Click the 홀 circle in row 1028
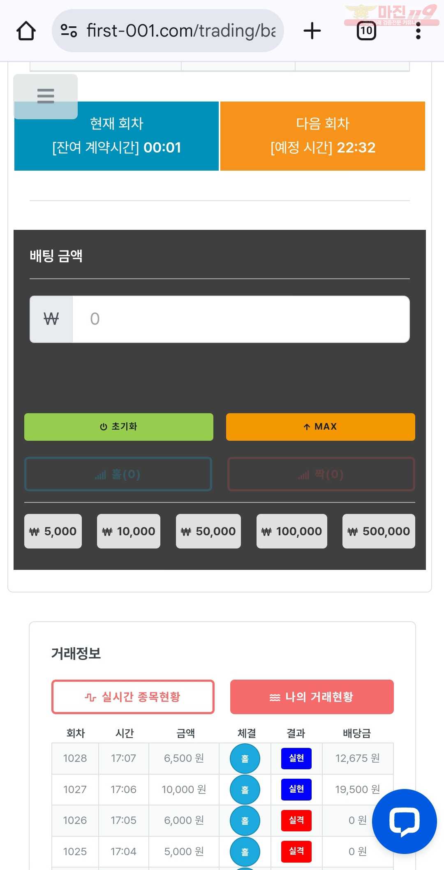The height and width of the screenshot is (870, 444). (245, 759)
